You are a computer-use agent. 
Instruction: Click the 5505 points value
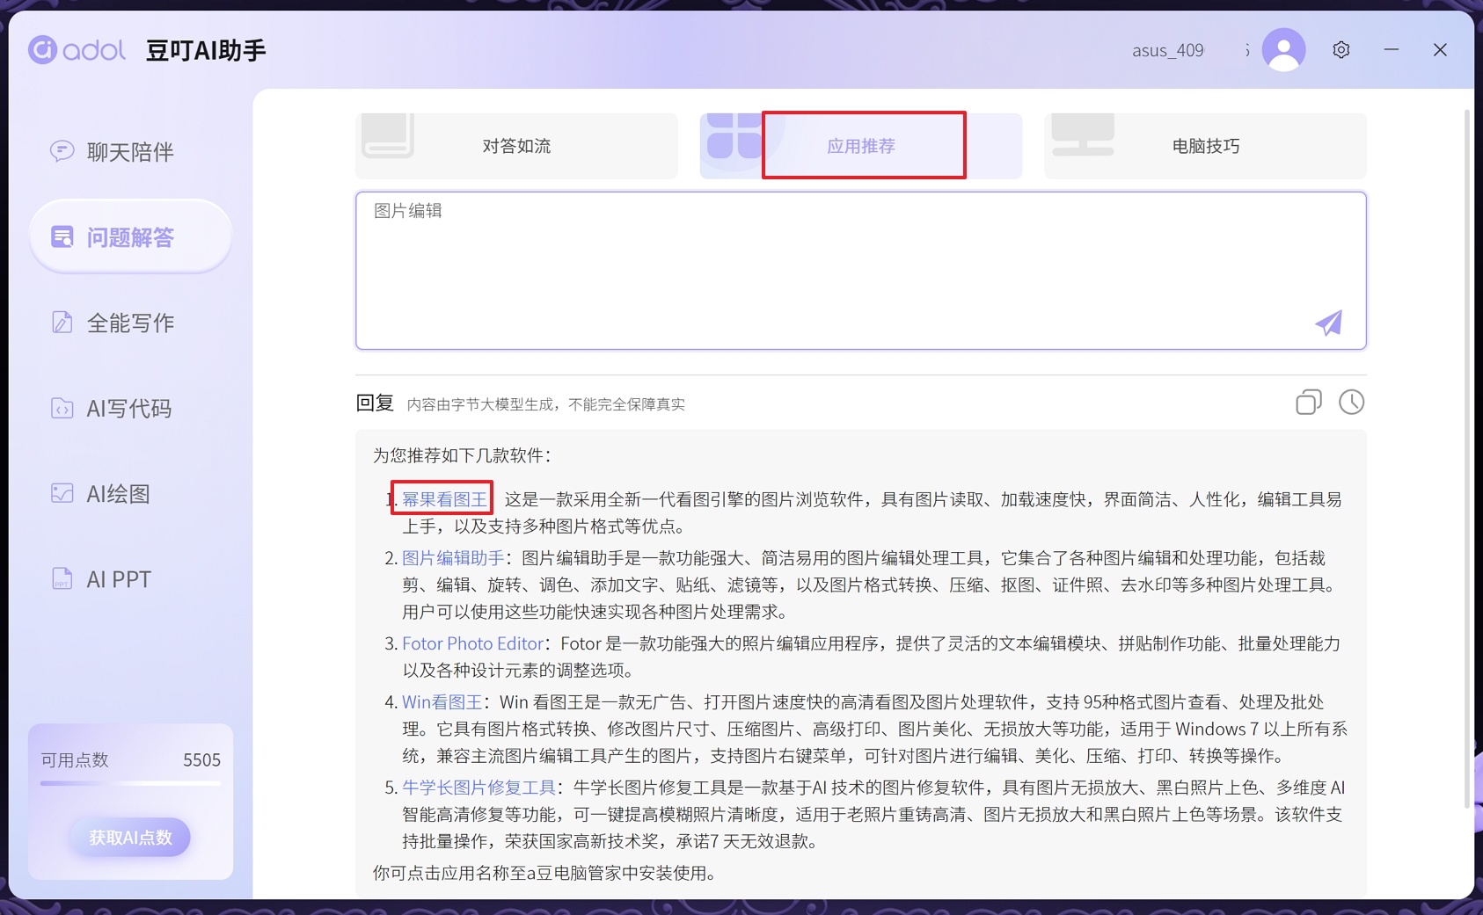tap(201, 760)
